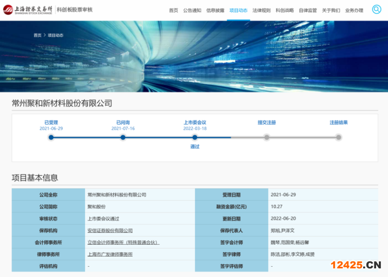Click the 上市委会议 timeline node
This screenshot has height=277, width=388.
[x=195, y=137]
